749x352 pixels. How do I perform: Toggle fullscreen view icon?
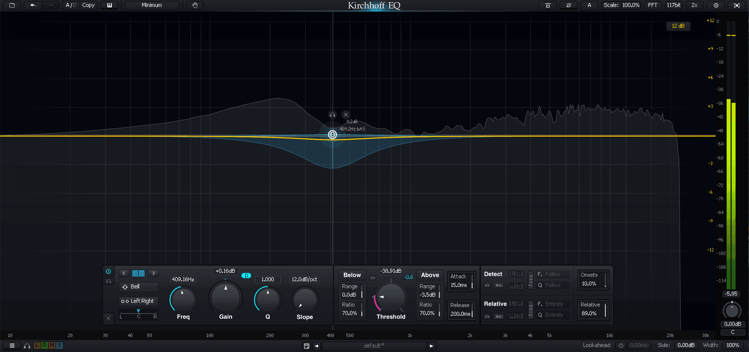[737, 5]
